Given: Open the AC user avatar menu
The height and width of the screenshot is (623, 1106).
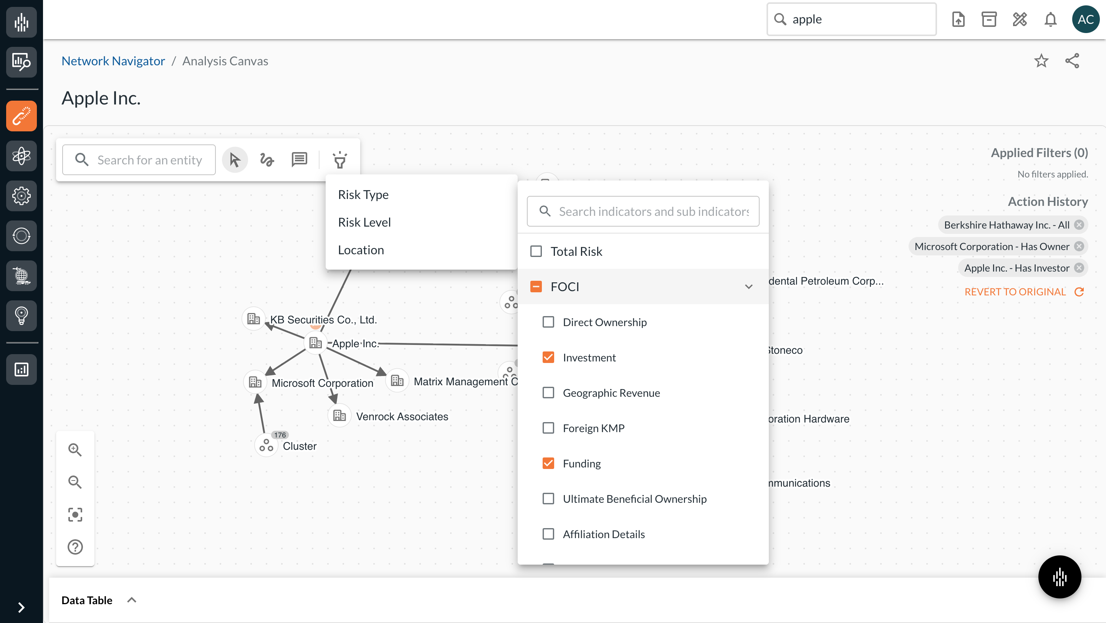Looking at the screenshot, I should [1085, 19].
